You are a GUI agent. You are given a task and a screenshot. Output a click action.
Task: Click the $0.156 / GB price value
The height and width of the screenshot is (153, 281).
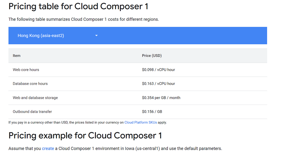coord(152,112)
